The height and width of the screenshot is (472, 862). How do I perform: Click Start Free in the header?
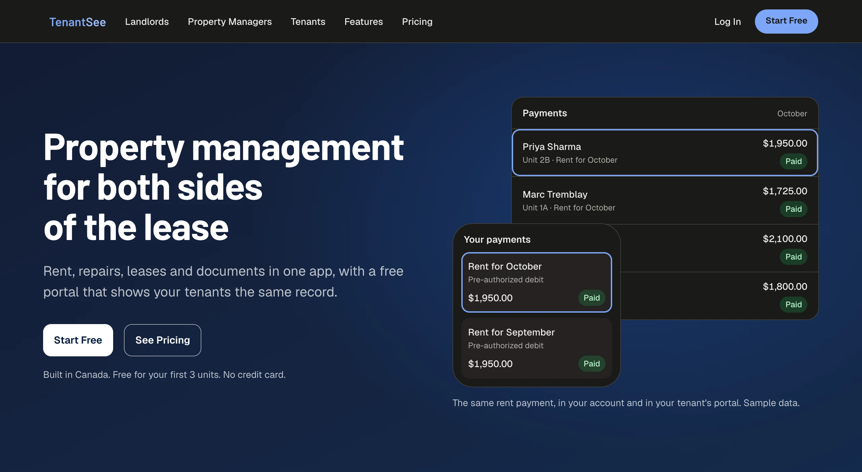pyautogui.click(x=786, y=21)
